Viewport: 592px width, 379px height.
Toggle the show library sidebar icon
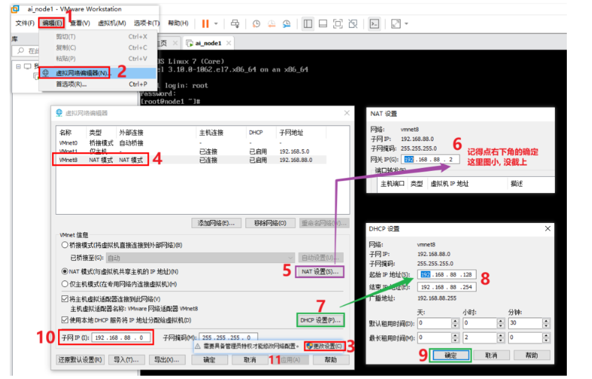tap(308, 24)
